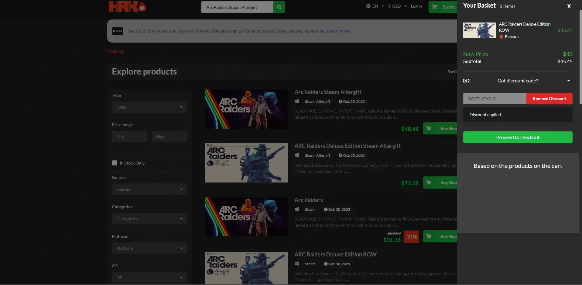The image size is (582, 285).
Task: Click the Remove Discount button
Action: [x=549, y=99]
